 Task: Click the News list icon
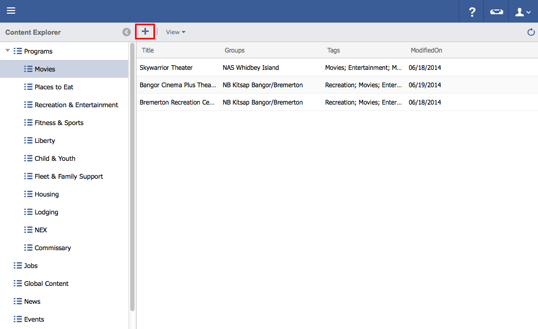coord(18,301)
